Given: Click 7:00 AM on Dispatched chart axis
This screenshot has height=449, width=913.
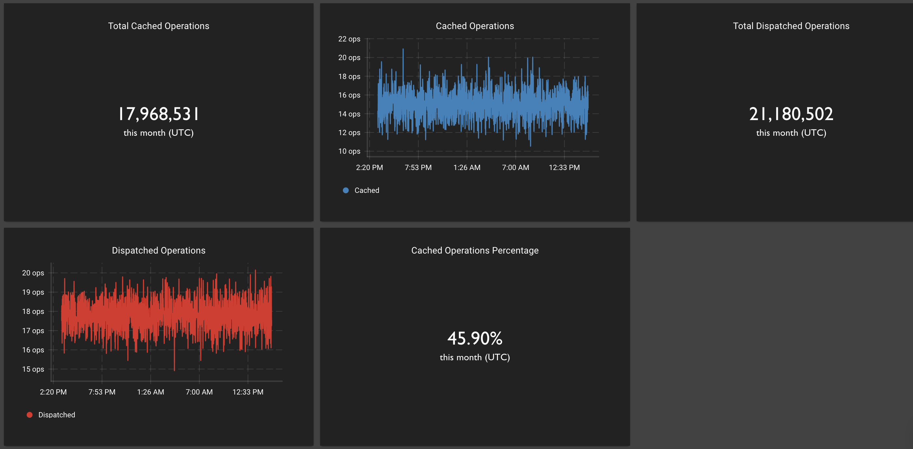Looking at the screenshot, I should pyautogui.click(x=199, y=392).
